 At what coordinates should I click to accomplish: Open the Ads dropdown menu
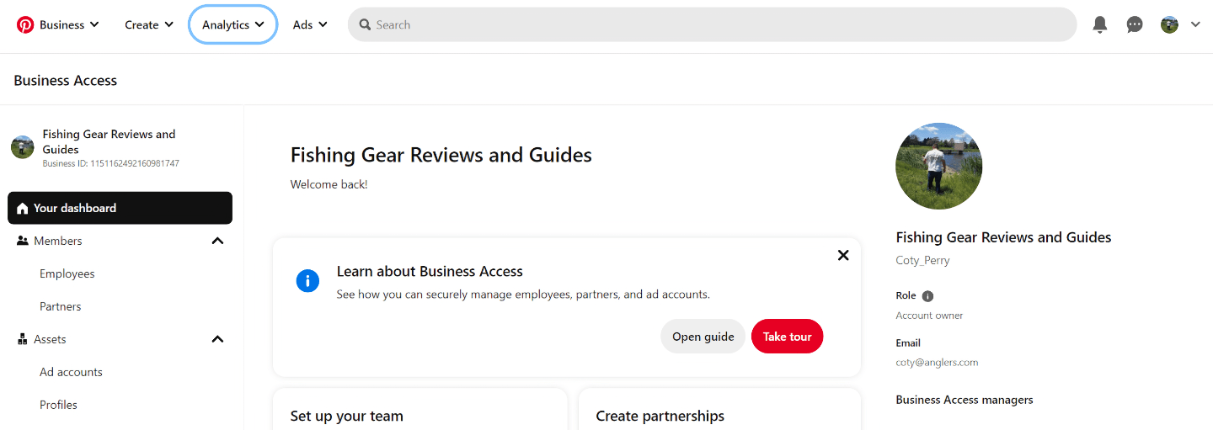[x=310, y=24]
